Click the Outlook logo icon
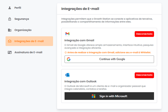Viewport: 168px width, 112px height. 67,75
